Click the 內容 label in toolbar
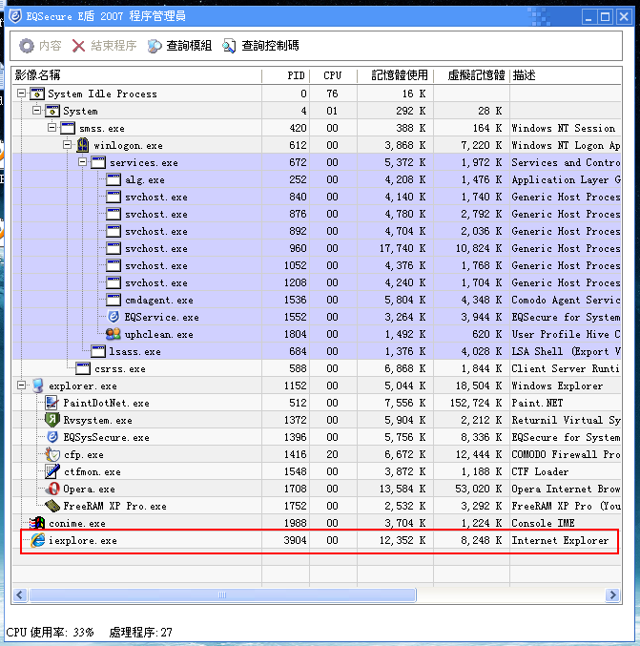Image resolution: width=640 pixels, height=646 pixels. tap(51, 46)
